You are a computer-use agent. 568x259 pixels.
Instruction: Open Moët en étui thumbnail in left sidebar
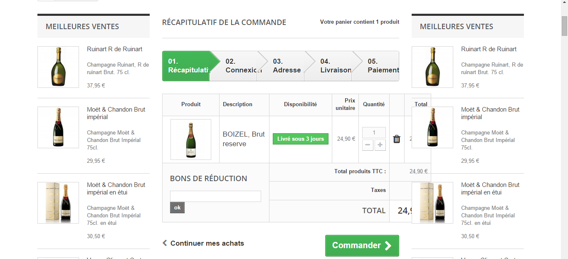pyautogui.click(x=58, y=203)
